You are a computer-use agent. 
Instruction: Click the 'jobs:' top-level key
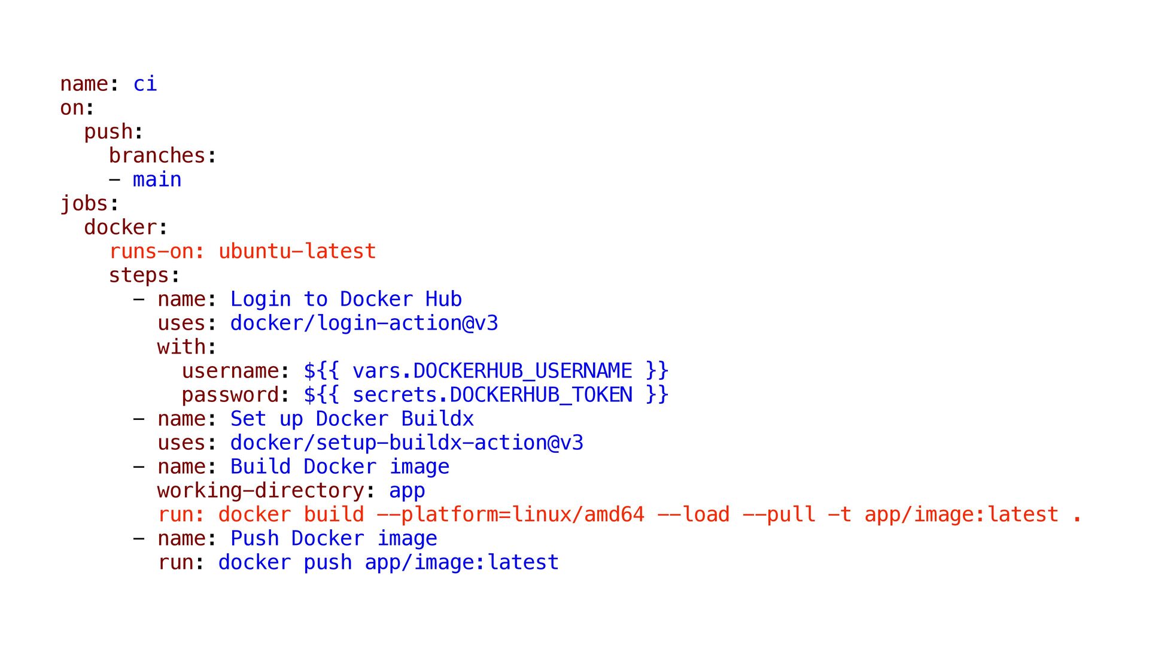89,204
